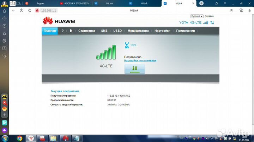Open the SMS menu item
The height and width of the screenshot is (142, 254).
(104, 31)
